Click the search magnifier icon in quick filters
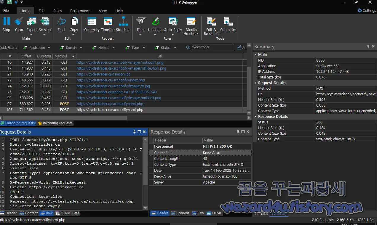This screenshot has height=225, width=377. 188,47
